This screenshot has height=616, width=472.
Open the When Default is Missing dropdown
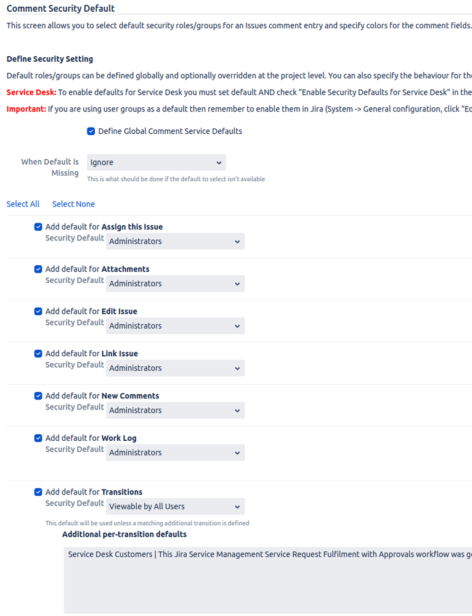tap(156, 162)
